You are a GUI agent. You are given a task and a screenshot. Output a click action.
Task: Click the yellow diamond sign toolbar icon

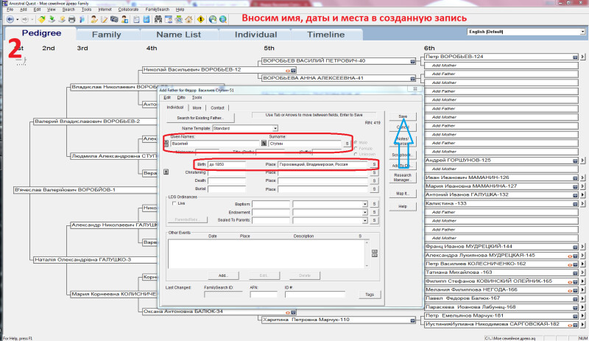(x=200, y=20)
